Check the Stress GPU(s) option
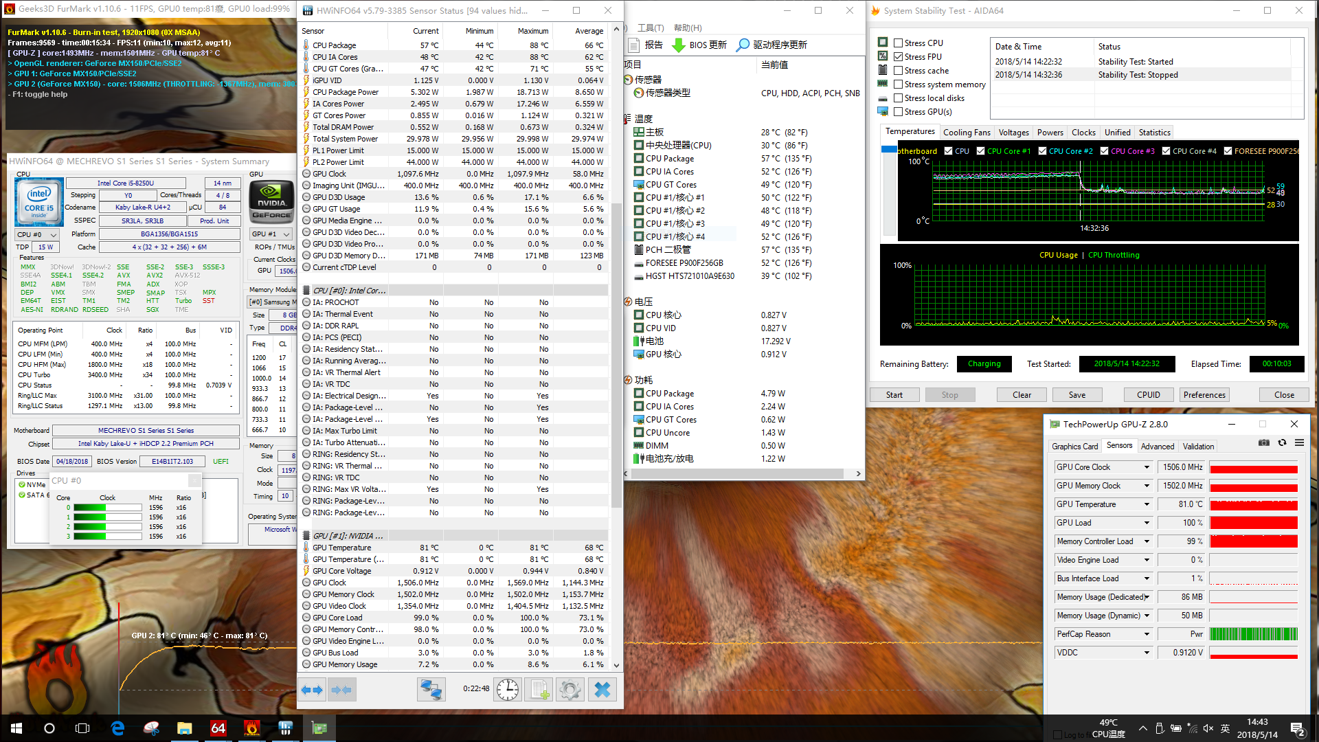This screenshot has height=742, width=1319. click(x=898, y=112)
